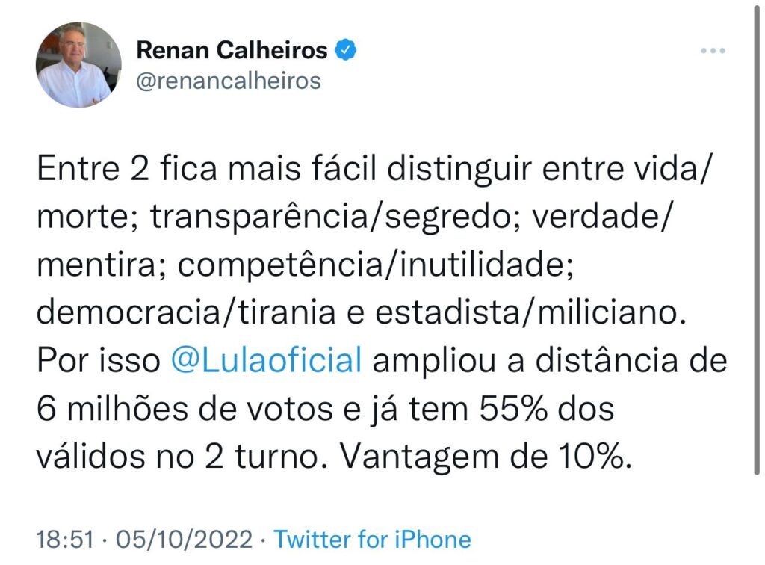Click the Renan Calheiros display name
Image resolution: width=765 pixels, height=565 pixels.
(232, 50)
